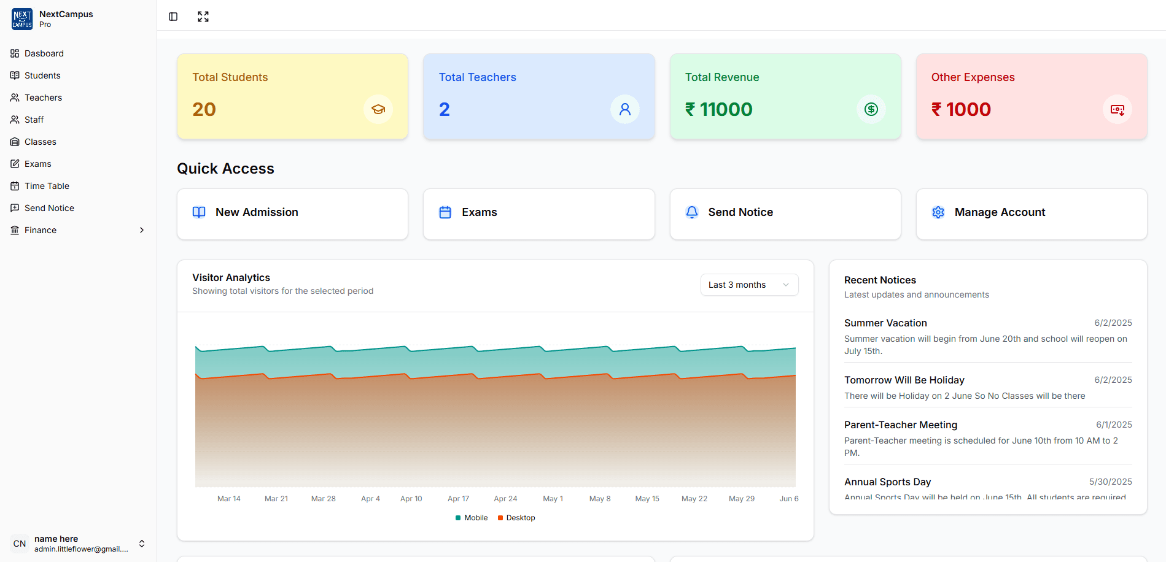Click the fullscreen expand icon
Image resolution: width=1166 pixels, height=562 pixels.
[x=203, y=17]
